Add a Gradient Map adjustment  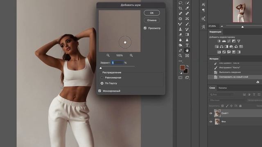(239, 52)
